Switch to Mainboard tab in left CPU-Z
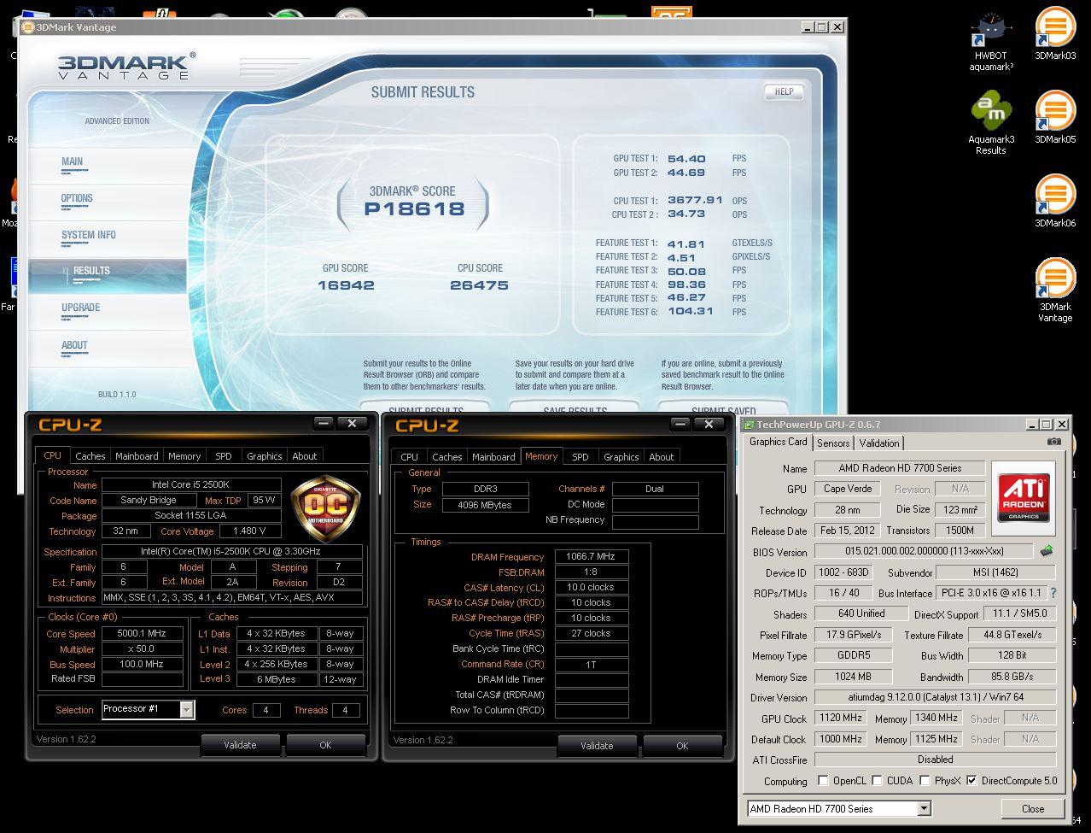 [x=137, y=456]
